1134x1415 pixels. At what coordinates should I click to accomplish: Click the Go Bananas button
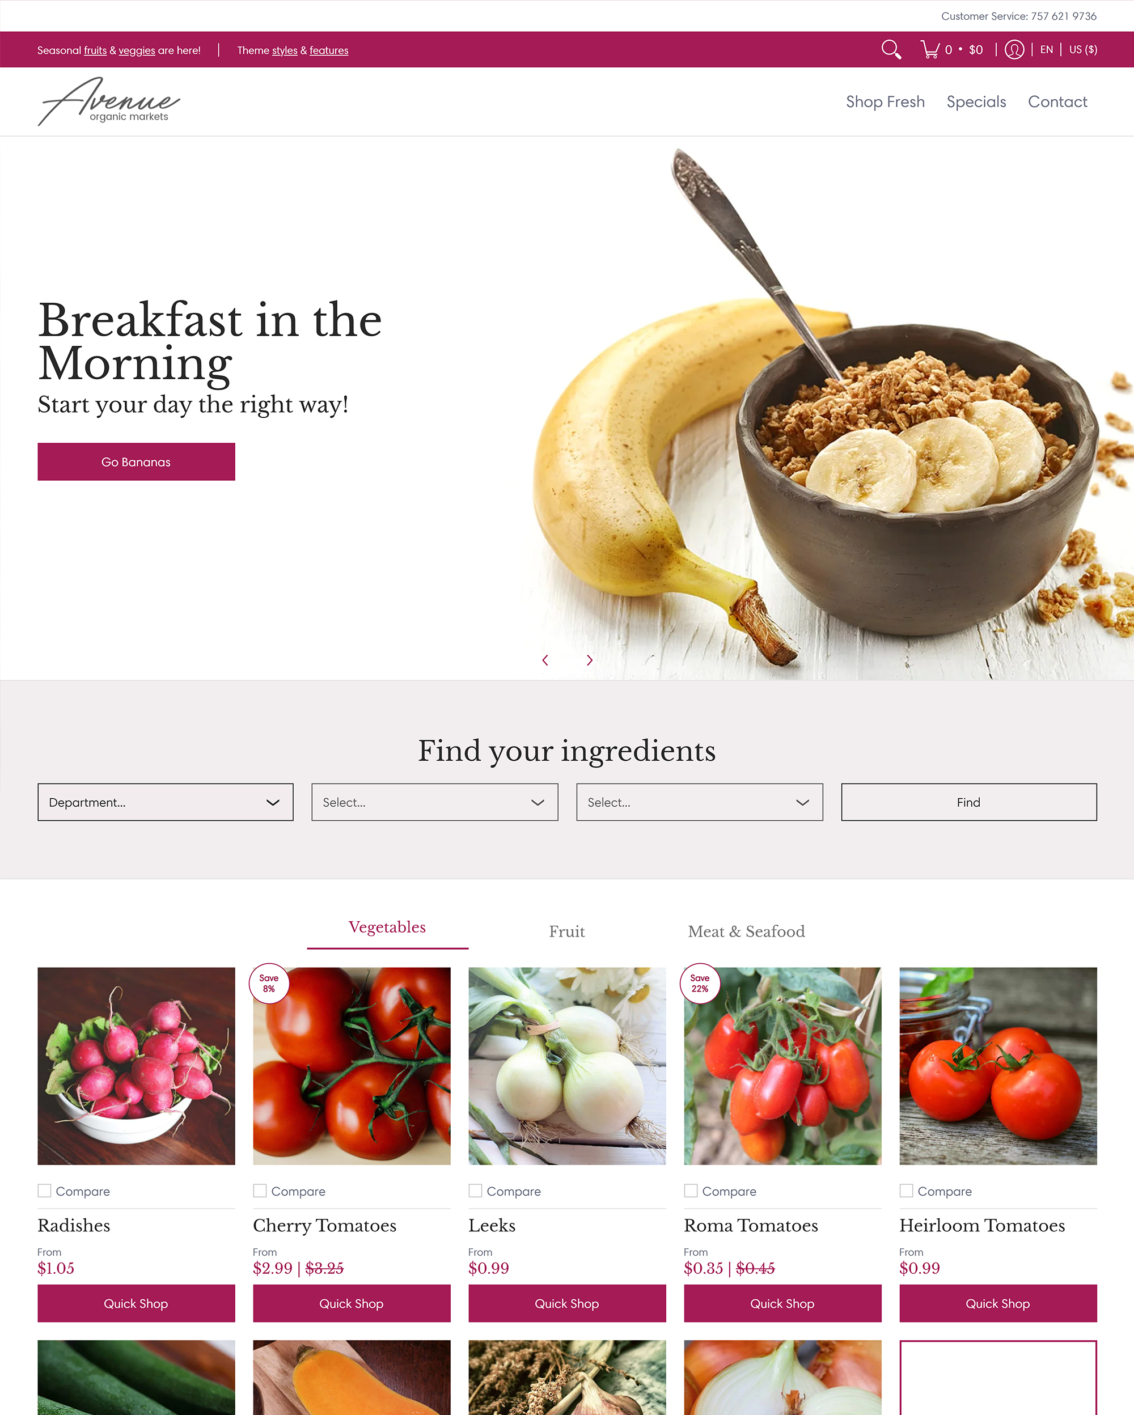coord(136,460)
